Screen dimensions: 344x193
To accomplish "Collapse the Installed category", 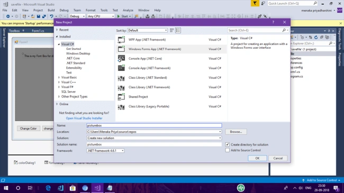I will 57,36.
